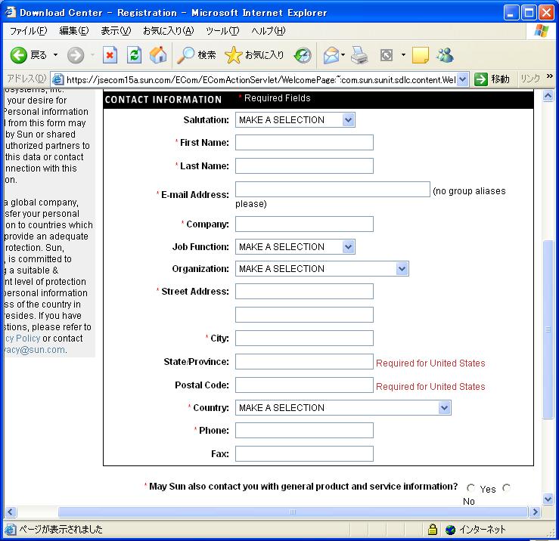Click the gray Edit toolbar icon
Screen dimensions: 559x541
click(387, 55)
